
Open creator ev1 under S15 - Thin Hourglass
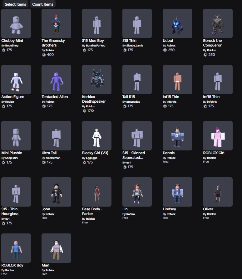click(7, 219)
